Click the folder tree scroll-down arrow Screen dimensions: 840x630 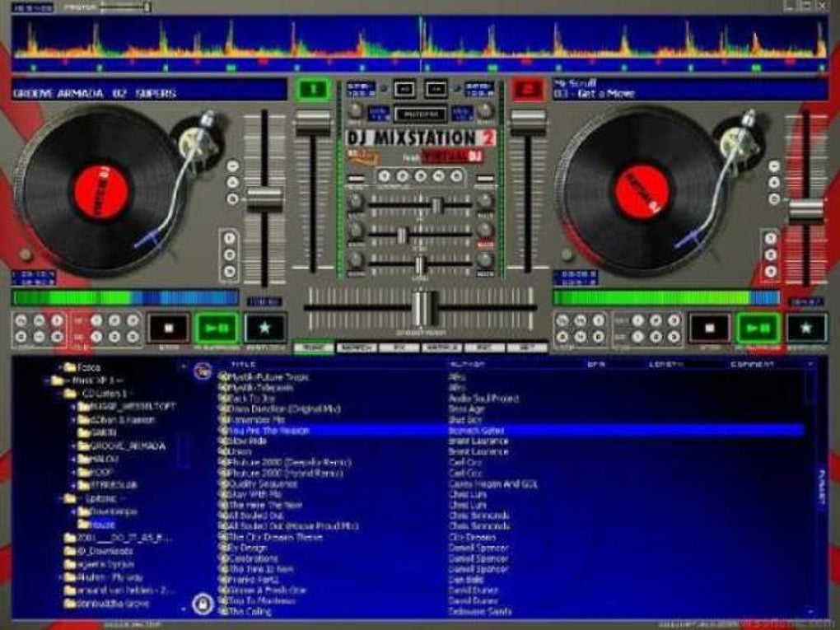point(184,609)
